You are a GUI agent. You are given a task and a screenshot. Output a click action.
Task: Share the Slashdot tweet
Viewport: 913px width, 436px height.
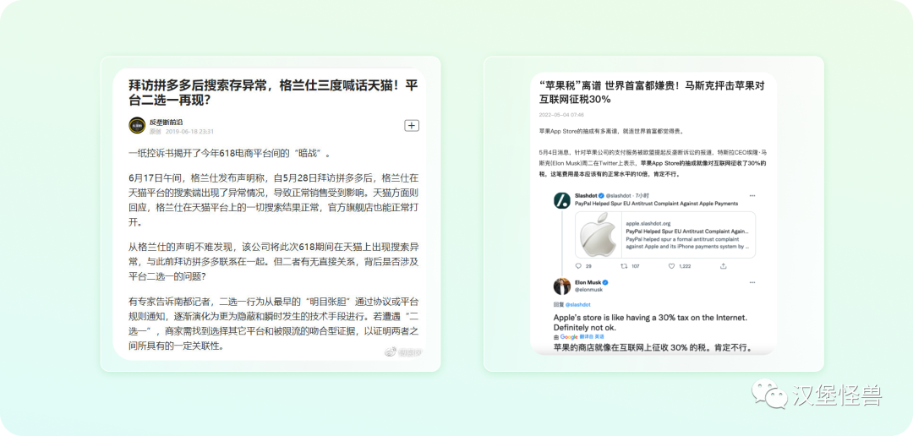(723, 266)
